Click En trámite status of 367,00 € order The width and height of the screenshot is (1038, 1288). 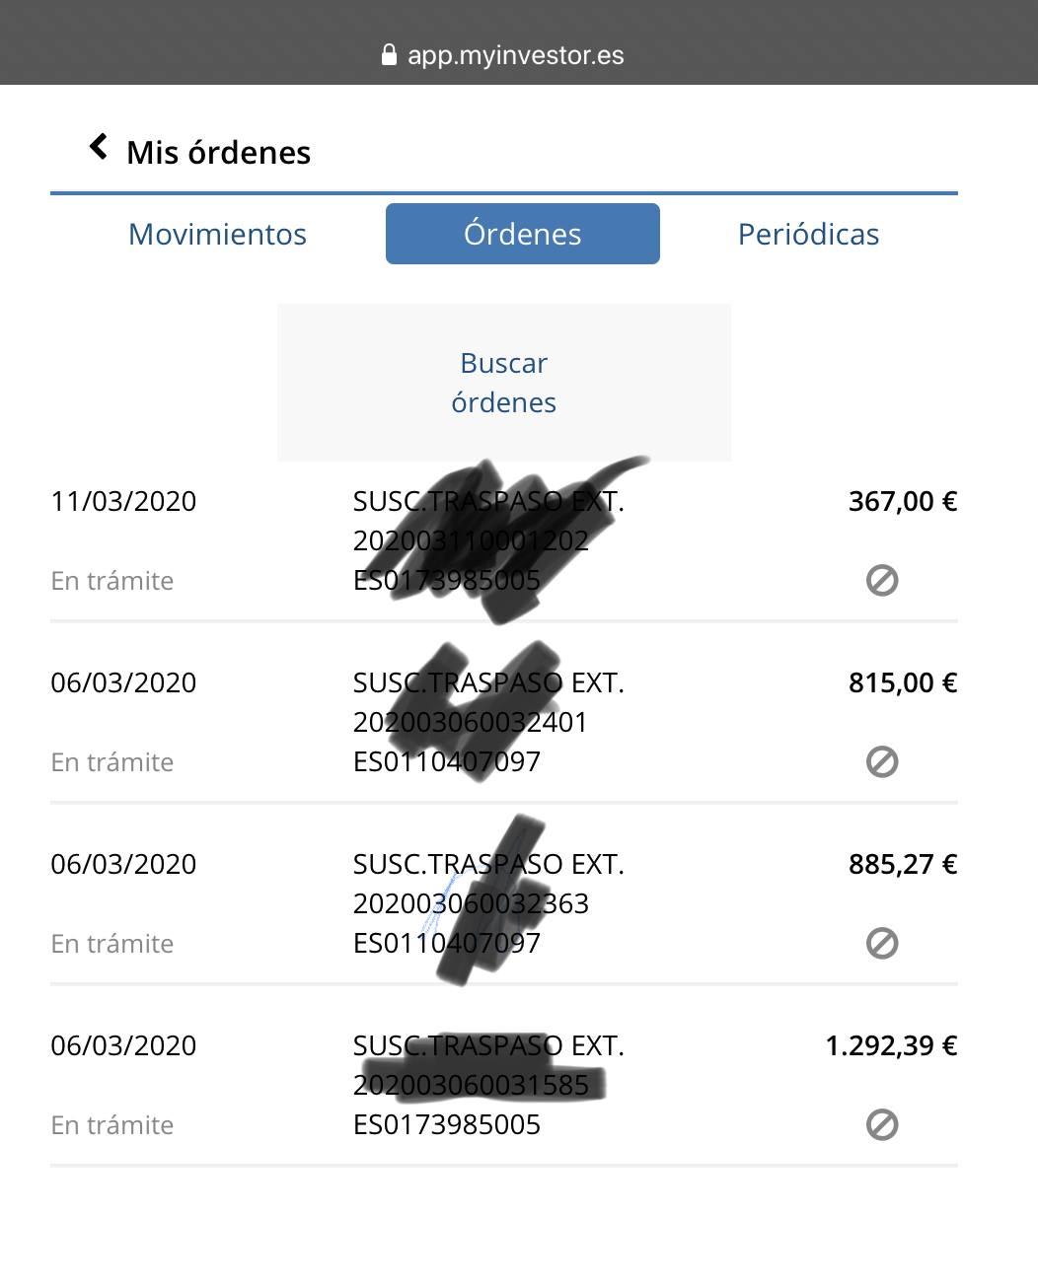(112, 581)
